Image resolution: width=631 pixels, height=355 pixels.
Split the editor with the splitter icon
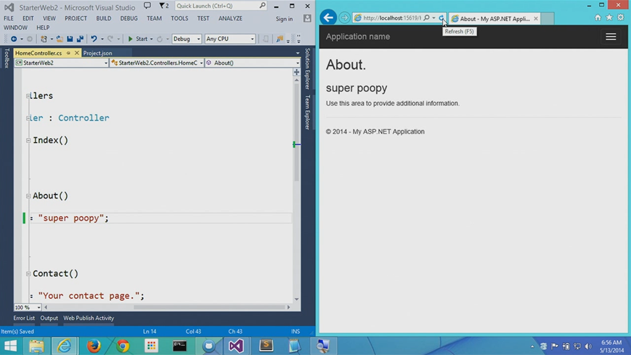click(296, 72)
